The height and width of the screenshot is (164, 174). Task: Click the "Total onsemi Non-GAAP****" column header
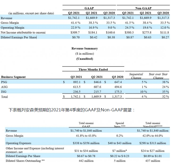153,125
